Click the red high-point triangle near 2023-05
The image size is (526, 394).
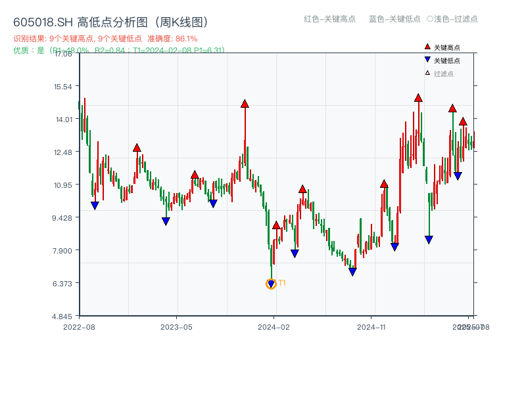196,175
